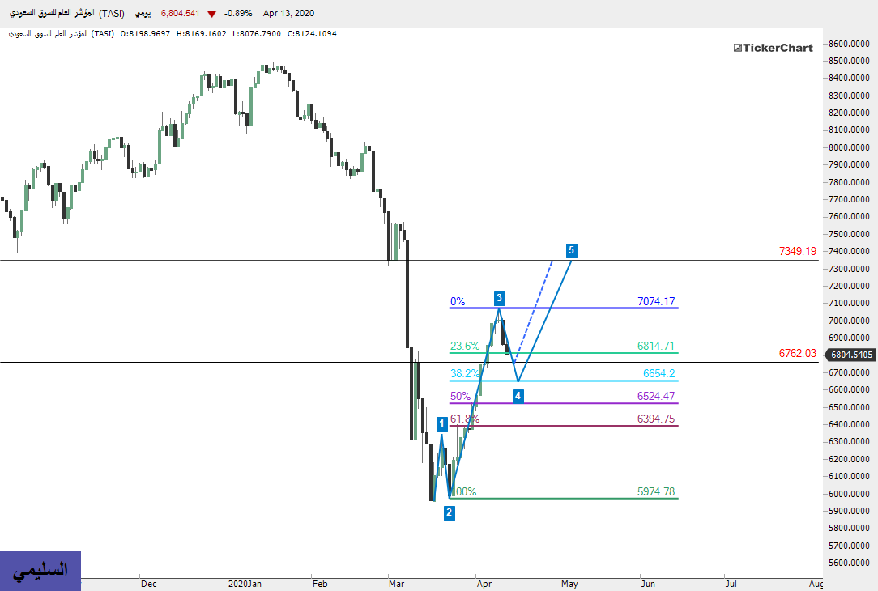Click the Fibonacci 38.2% label

pos(465,373)
